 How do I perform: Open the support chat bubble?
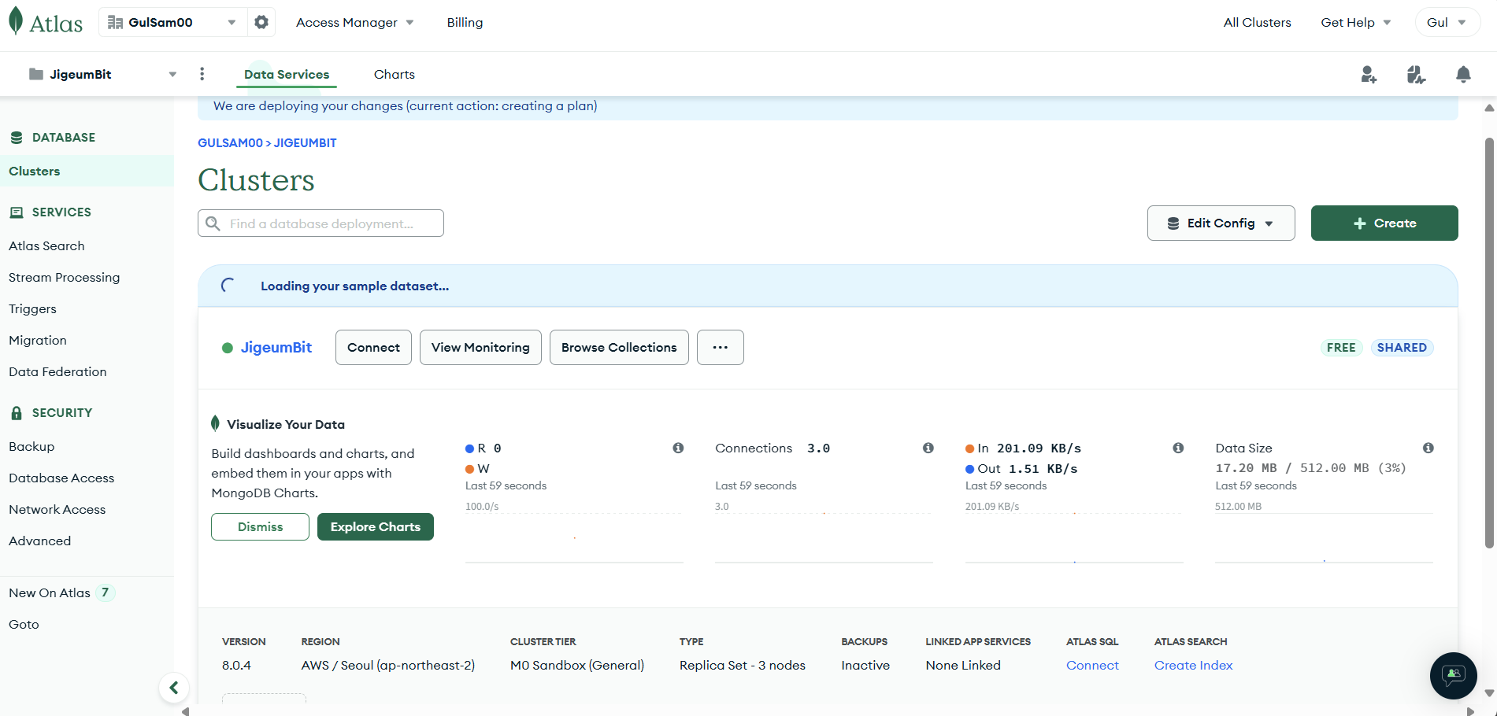pos(1454,676)
